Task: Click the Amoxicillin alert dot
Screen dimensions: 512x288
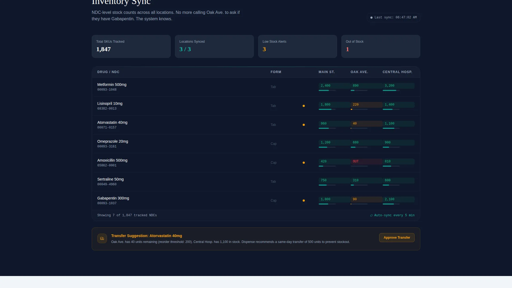Action: click(x=304, y=163)
